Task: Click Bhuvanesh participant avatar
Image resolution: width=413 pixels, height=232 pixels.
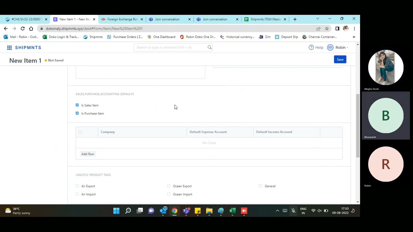Action: pos(386,116)
